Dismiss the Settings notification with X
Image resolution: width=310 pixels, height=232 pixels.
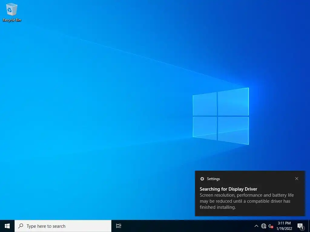click(297, 179)
